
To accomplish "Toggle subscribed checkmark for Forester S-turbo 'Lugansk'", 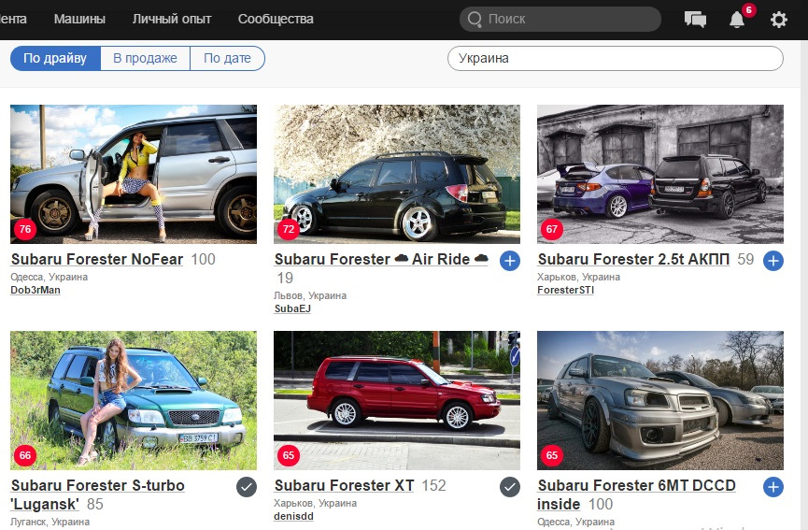I will click(x=247, y=487).
